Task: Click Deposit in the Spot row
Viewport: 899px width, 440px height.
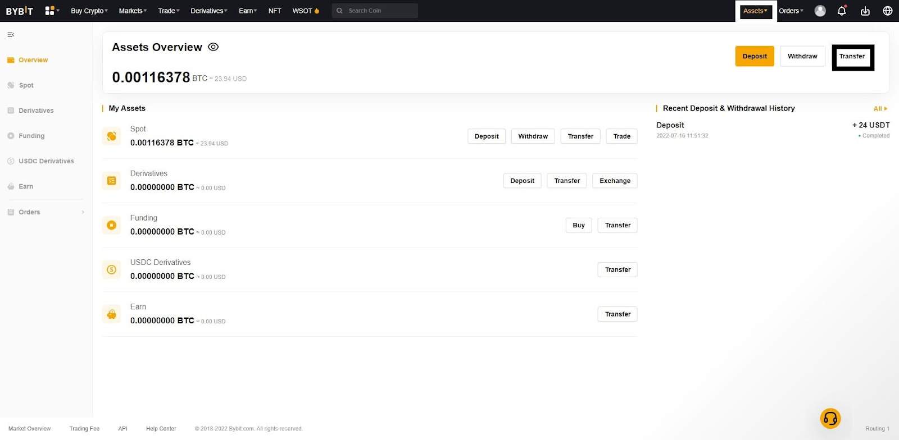Action: [x=487, y=136]
